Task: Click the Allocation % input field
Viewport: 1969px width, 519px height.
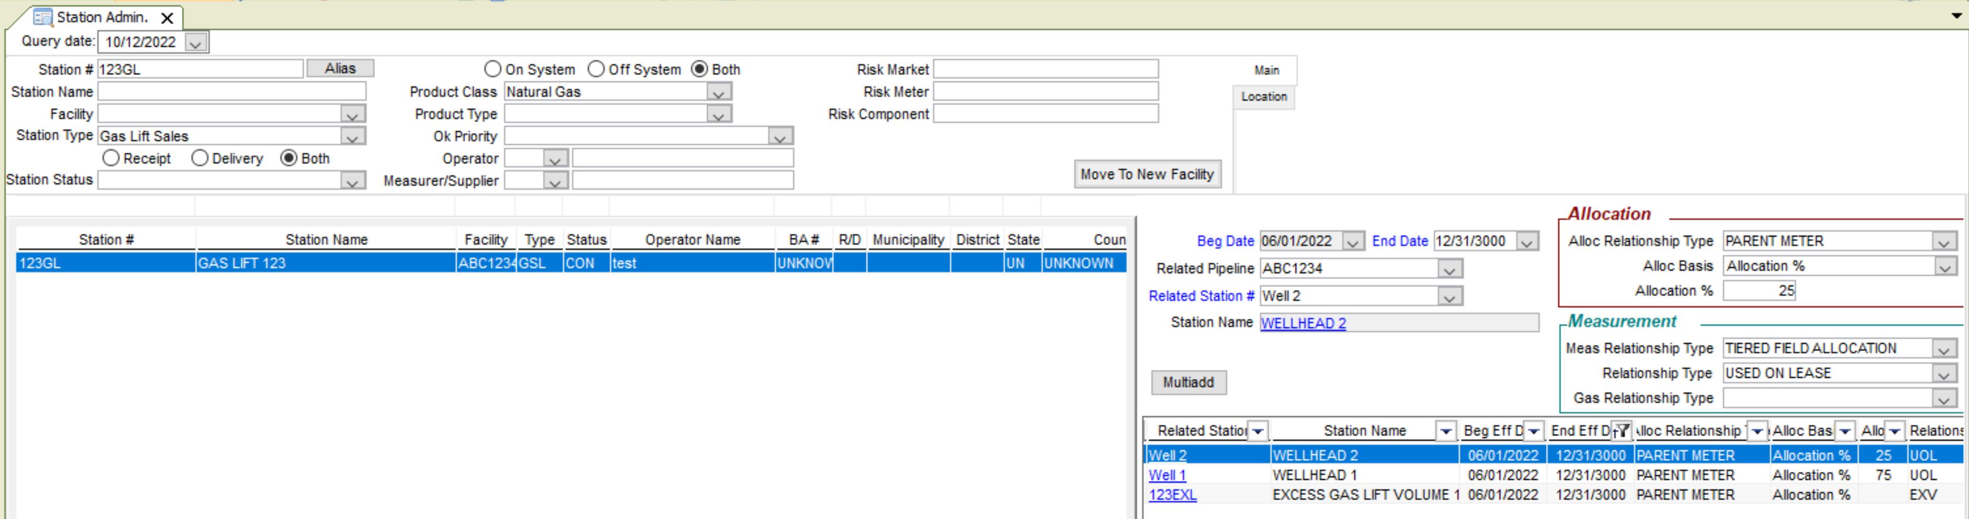Action: point(1758,291)
